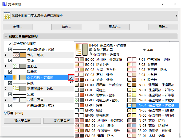Choose EF-00 通用类 - 外部垫板 material

point(98,85)
